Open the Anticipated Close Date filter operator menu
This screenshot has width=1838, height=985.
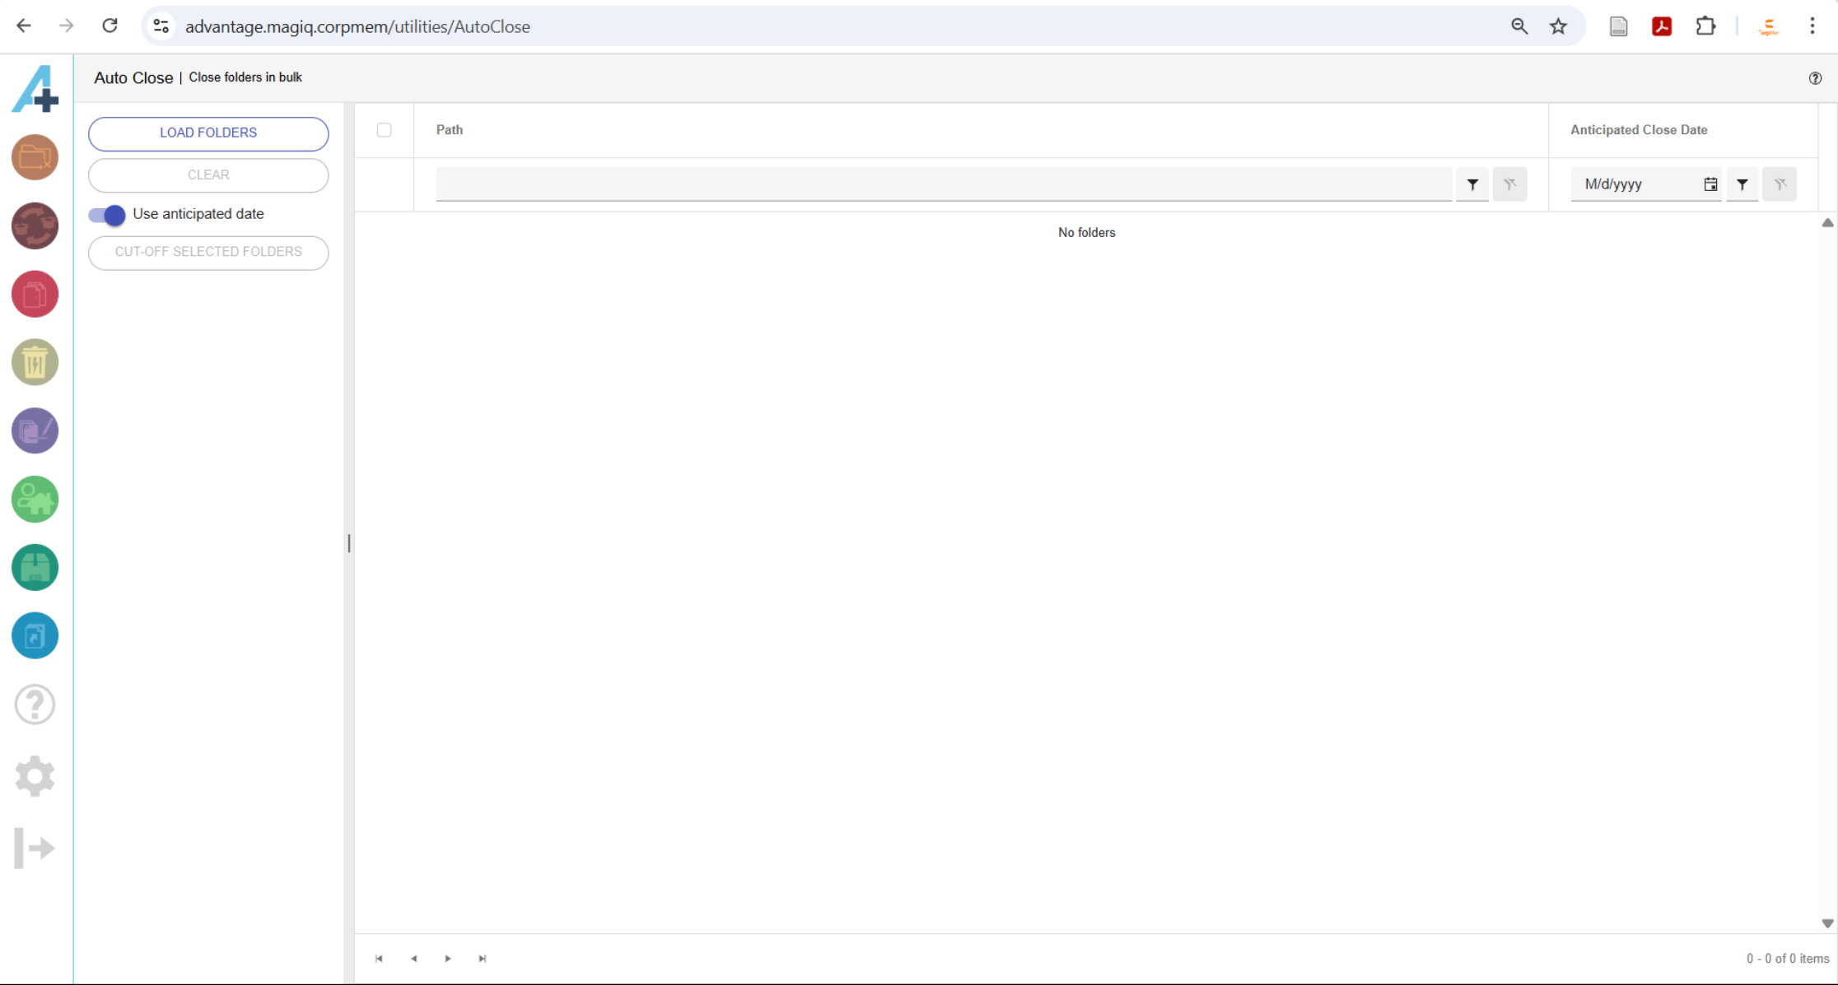[1742, 184]
